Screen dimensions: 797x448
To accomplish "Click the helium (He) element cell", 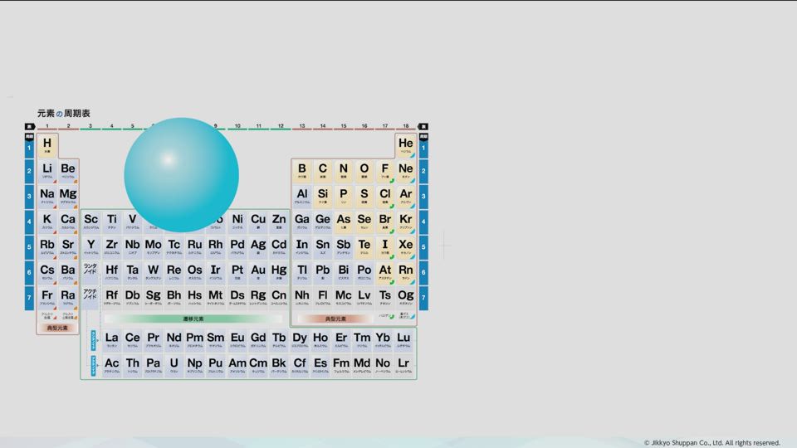I will pyautogui.click(x=406, y=146).
